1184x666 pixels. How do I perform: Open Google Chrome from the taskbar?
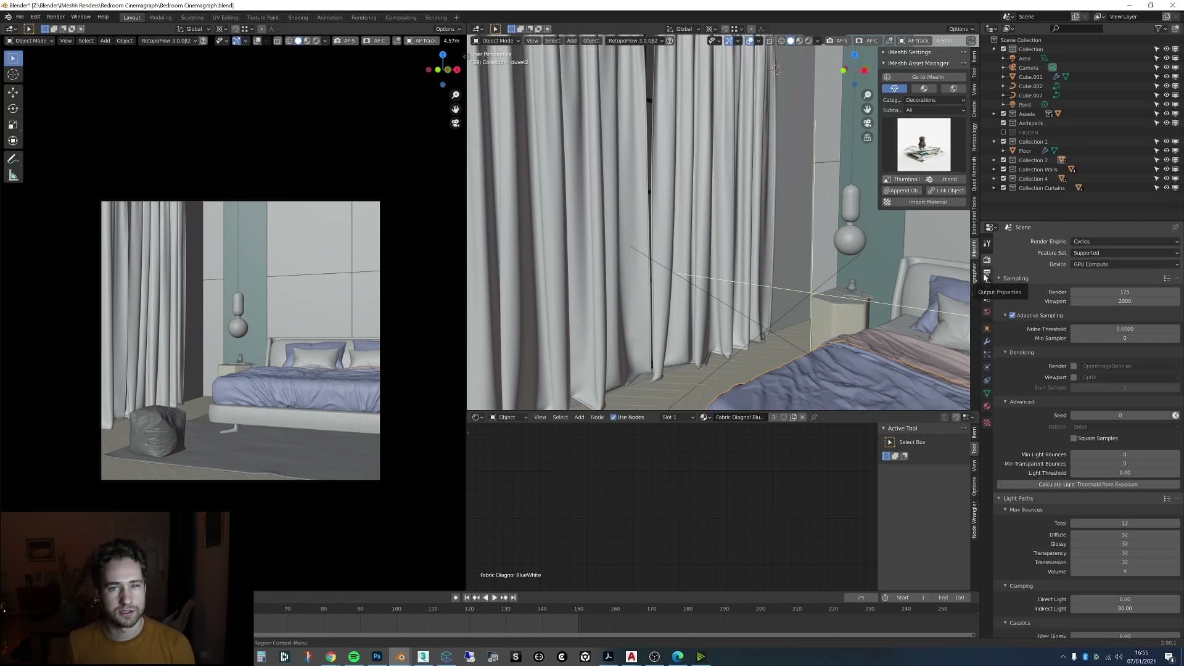tap(331, 657)
